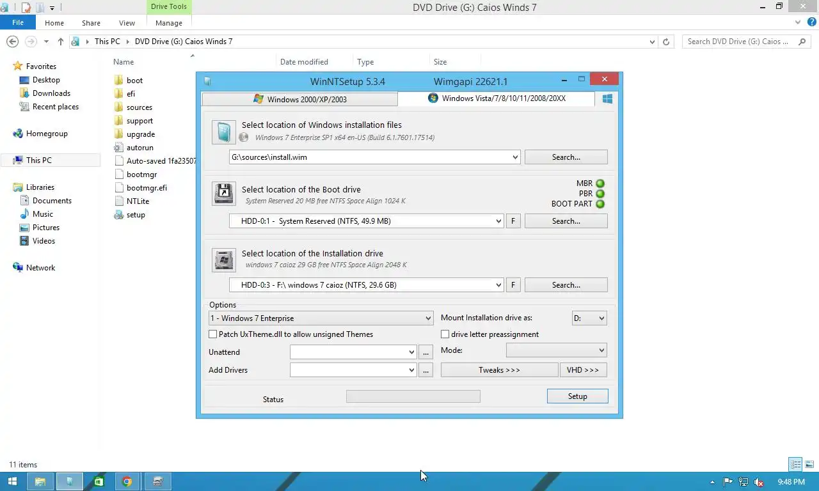Click WinNTSetup title bar app icon
The height and width of the screenshot is (491, 819).
[207, 81]
